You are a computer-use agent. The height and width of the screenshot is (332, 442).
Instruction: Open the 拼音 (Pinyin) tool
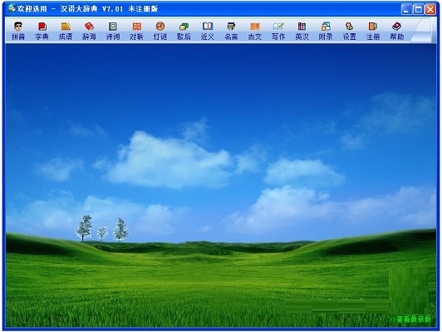(18, 31)
